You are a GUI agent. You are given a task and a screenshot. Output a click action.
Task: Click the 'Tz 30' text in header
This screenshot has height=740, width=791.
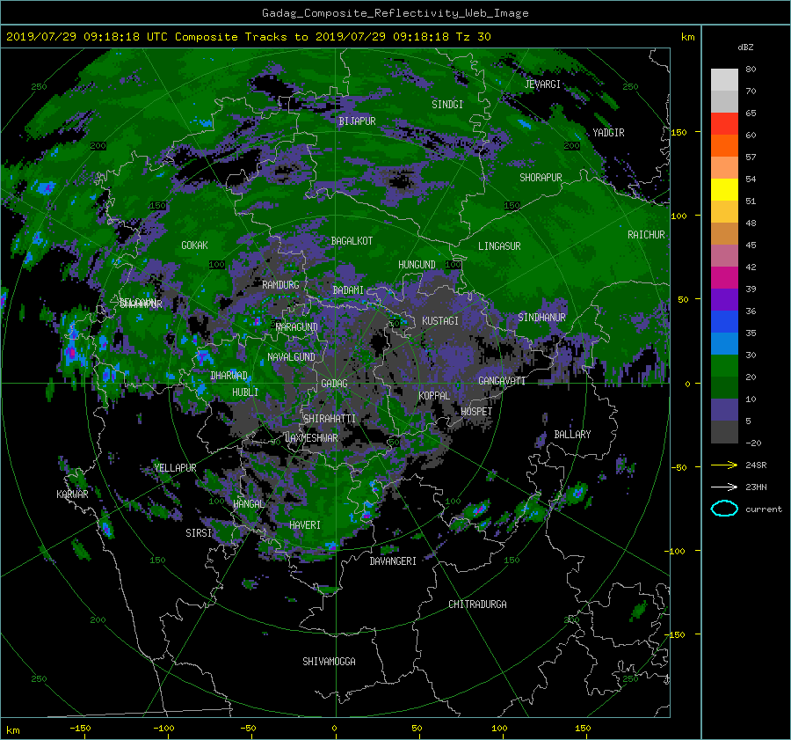click(x=473, y=37)
